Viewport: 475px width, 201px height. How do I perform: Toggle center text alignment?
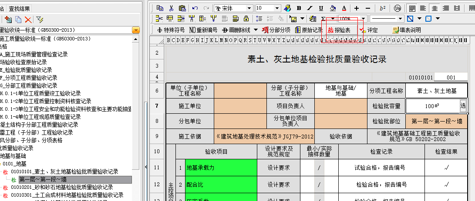tap(434, 8)
